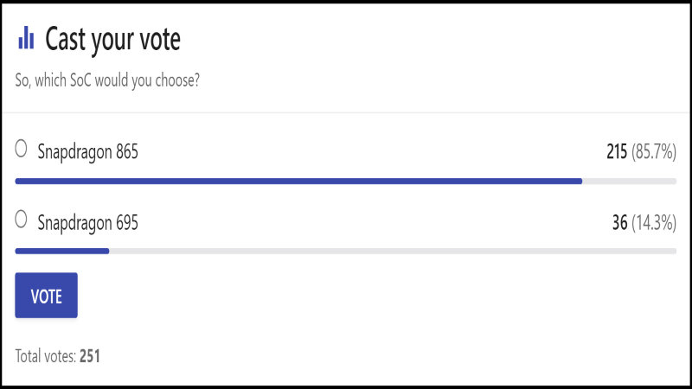Click the 36 votes count

[619, 223]
